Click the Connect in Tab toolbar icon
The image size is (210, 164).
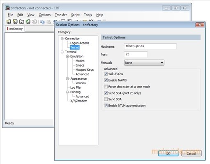(x=21, y=21)
